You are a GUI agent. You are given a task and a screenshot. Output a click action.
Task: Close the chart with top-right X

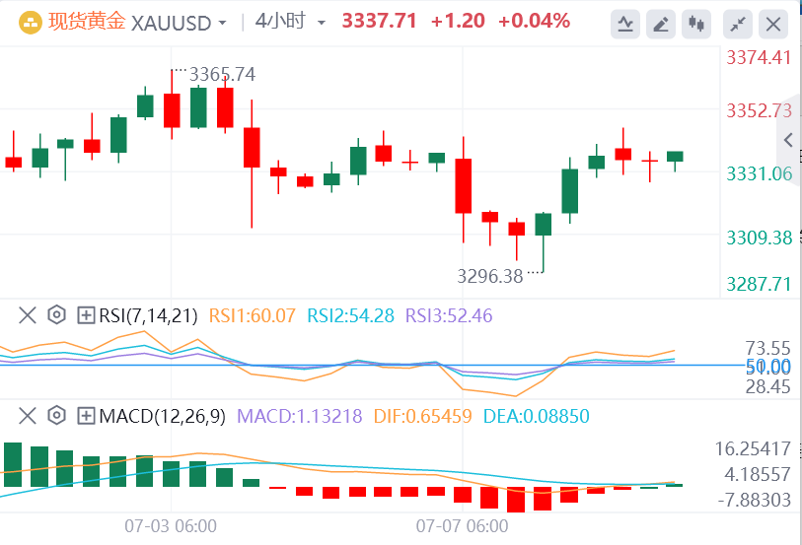tap(776, 24)
